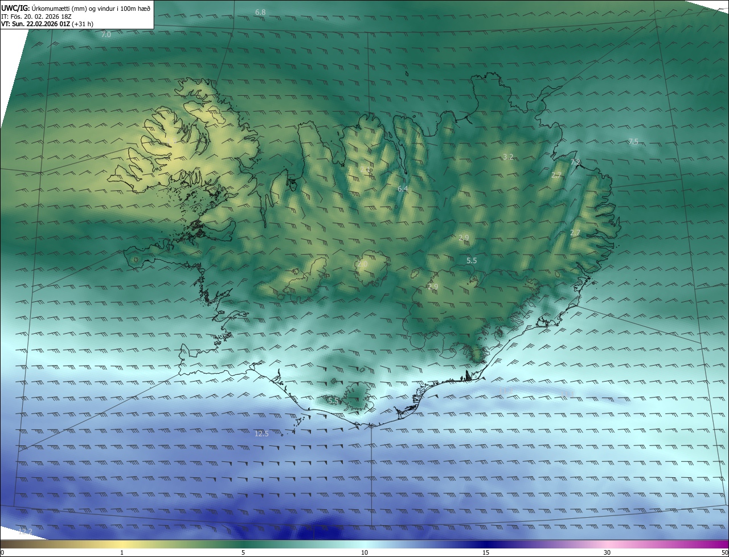This screenshot has height=557, width=729.
Task: Select the initial time line 'IT: Fös. 20. 02. 2026 18Z'
Action: 36,16
